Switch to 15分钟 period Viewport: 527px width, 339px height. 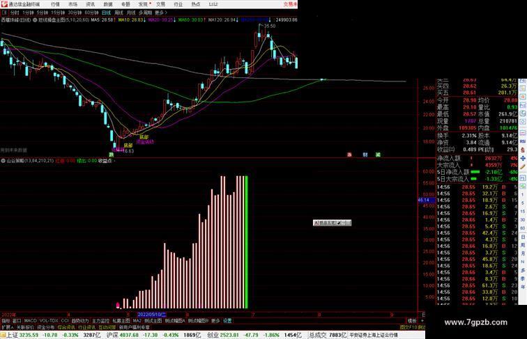(x=58, y=13)
